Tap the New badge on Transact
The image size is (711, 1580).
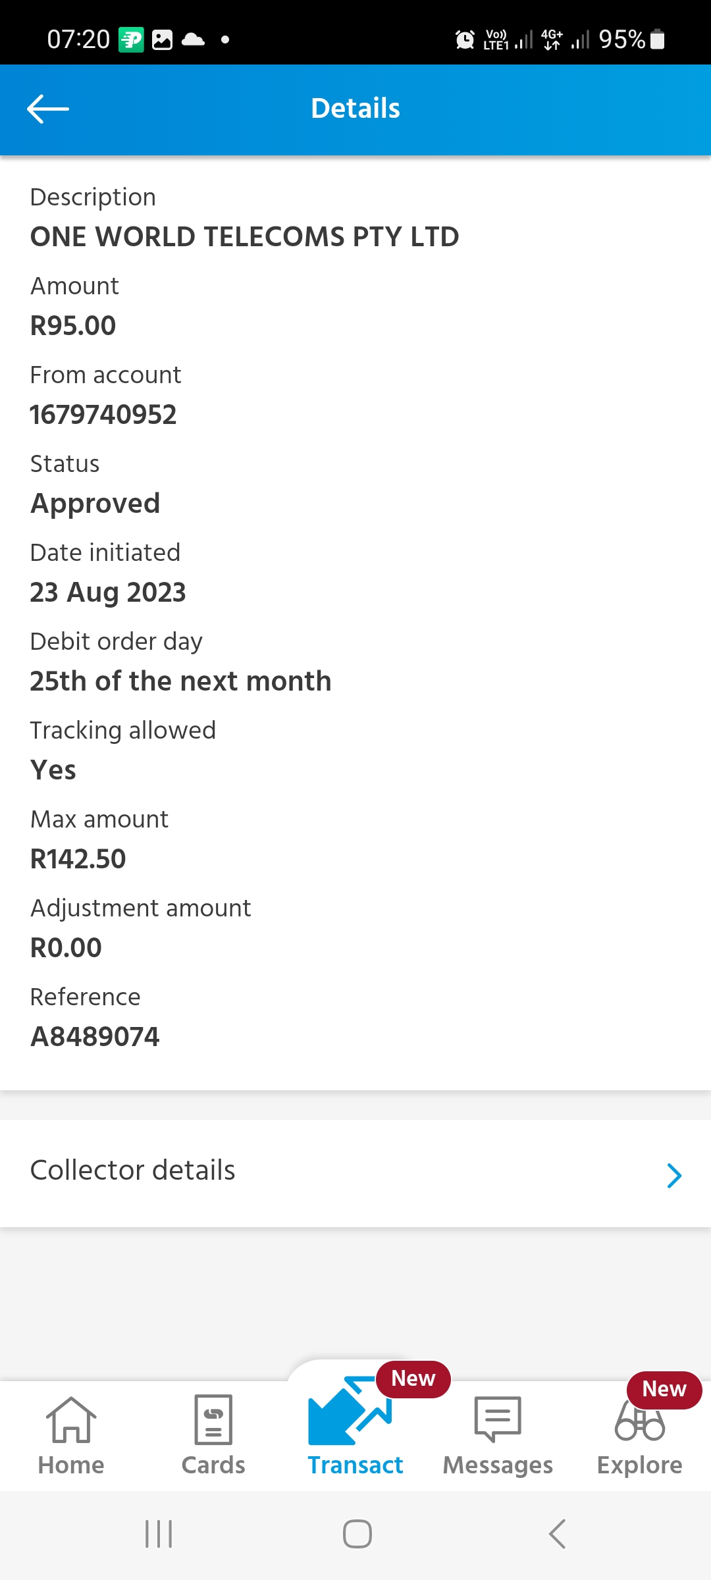pos(413,1379)
